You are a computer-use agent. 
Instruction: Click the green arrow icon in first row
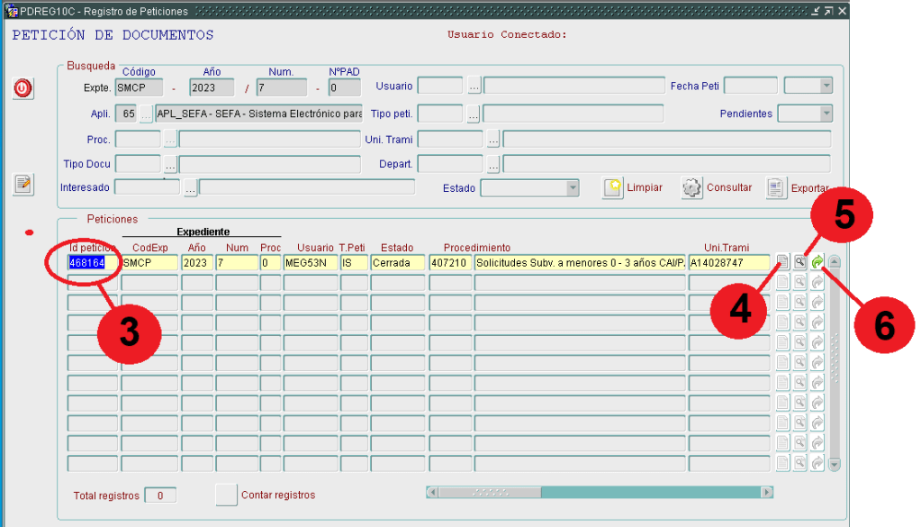tap(817, 263)
